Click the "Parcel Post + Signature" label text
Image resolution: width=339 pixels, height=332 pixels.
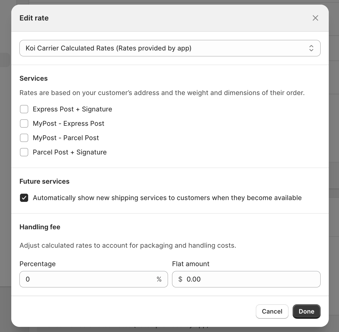pyautogui.click(x=70, y=152)
